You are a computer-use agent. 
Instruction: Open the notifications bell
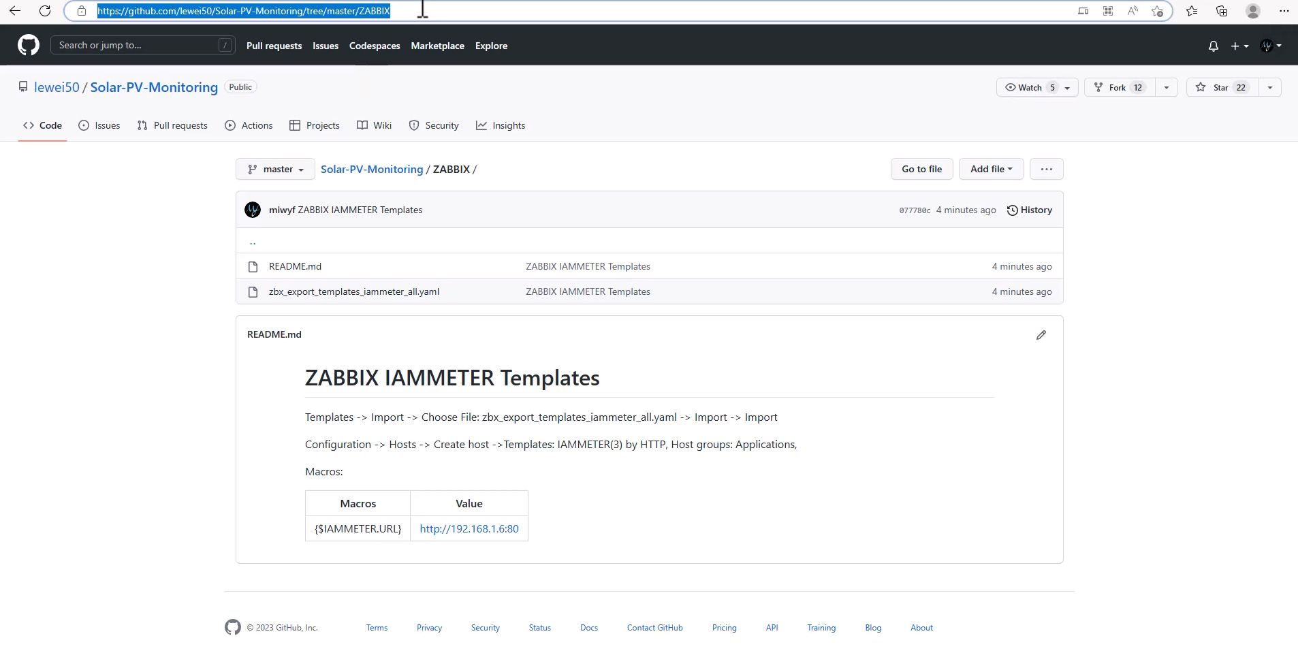pyautogui.click(x=1213, y=46)
